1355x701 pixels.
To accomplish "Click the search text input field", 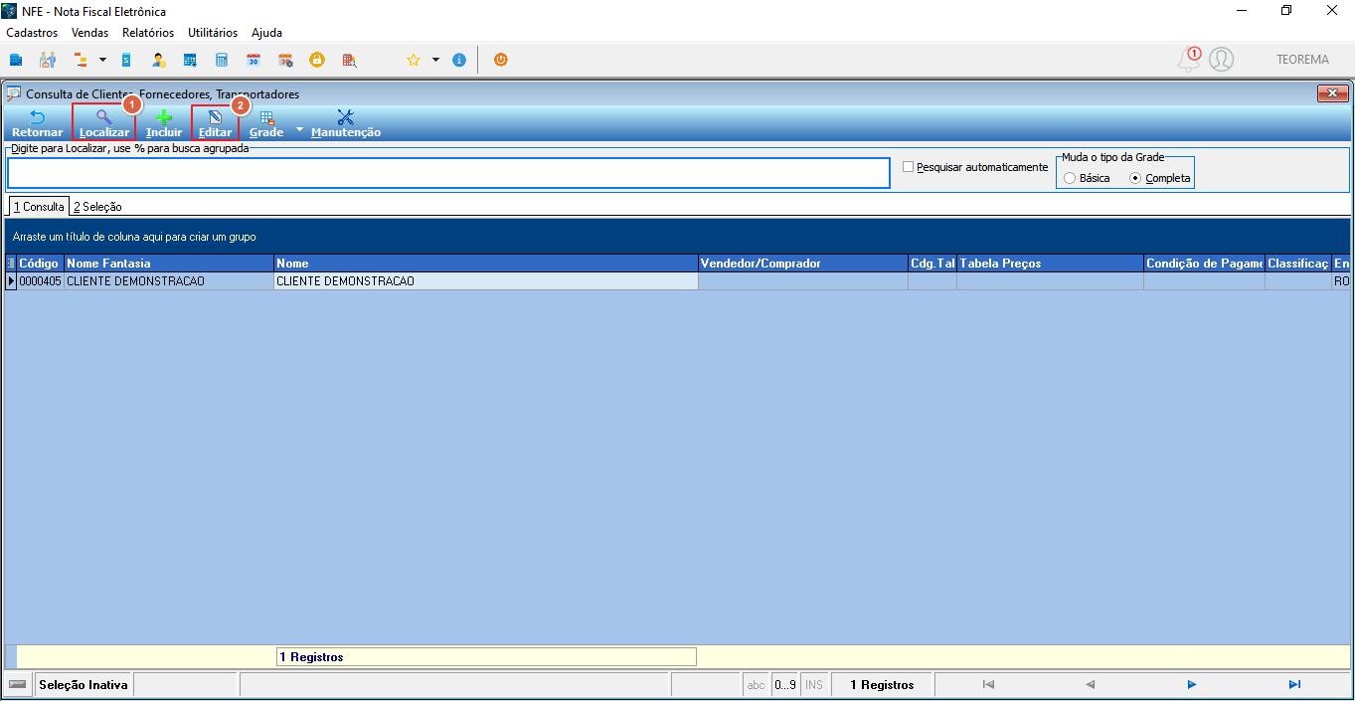I will coord(448,173).
